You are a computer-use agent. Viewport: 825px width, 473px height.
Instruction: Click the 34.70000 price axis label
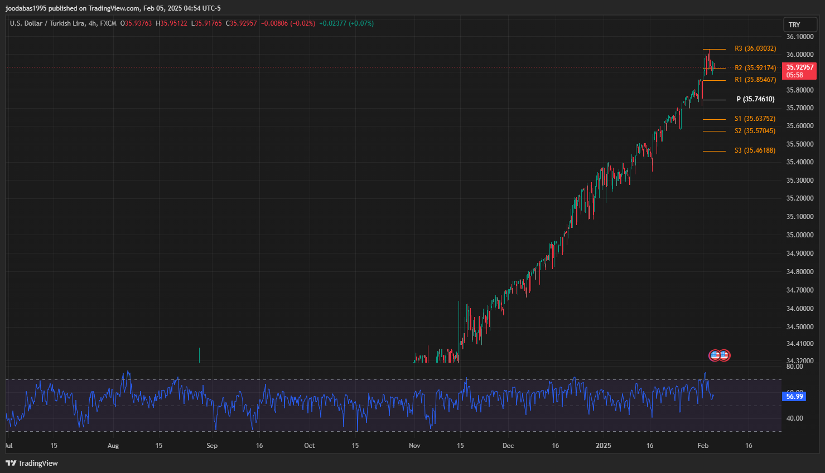coord(800,290)
